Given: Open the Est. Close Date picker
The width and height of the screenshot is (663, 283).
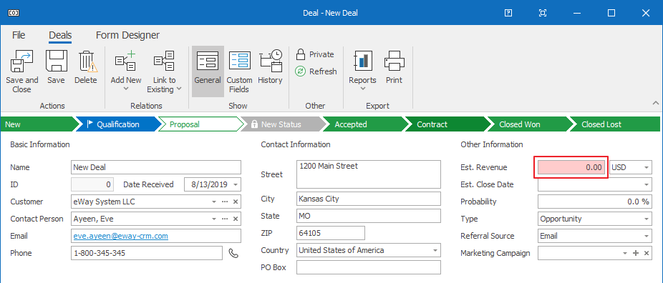Looking at the screenshot, I should pyautogui.click(x=646, y=184).
